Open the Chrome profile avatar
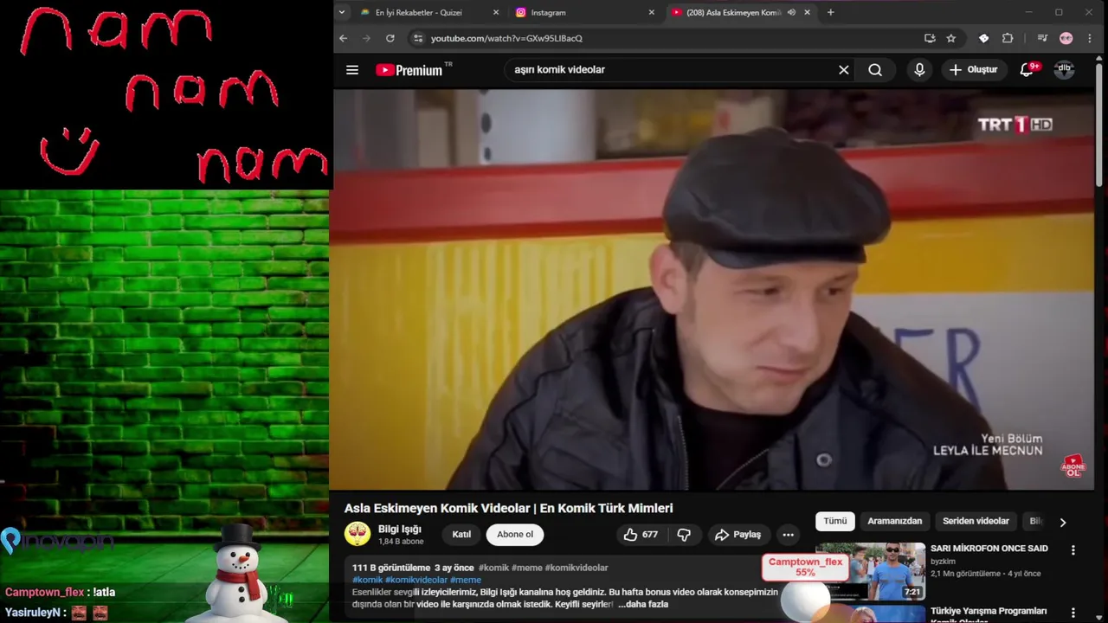Viewport: 1108px width, 623px height. tap(1066, 38)
